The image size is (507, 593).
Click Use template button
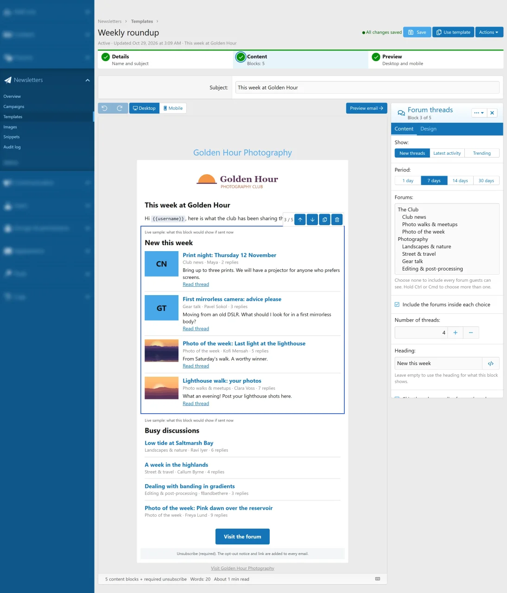(x=453, y=32)
